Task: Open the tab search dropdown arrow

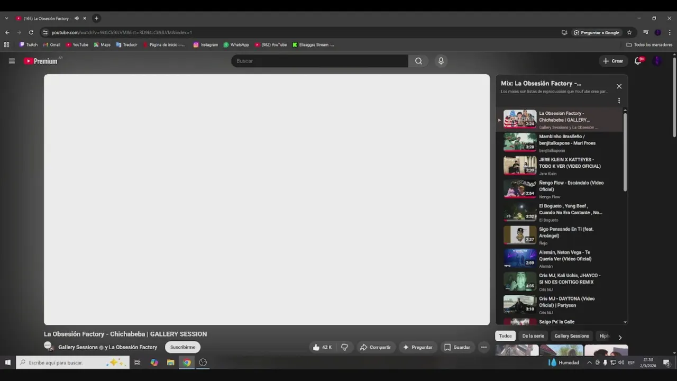Action: [x=6, y=19]
